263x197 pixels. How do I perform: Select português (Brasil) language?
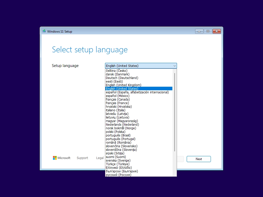(x=139, y=135)
